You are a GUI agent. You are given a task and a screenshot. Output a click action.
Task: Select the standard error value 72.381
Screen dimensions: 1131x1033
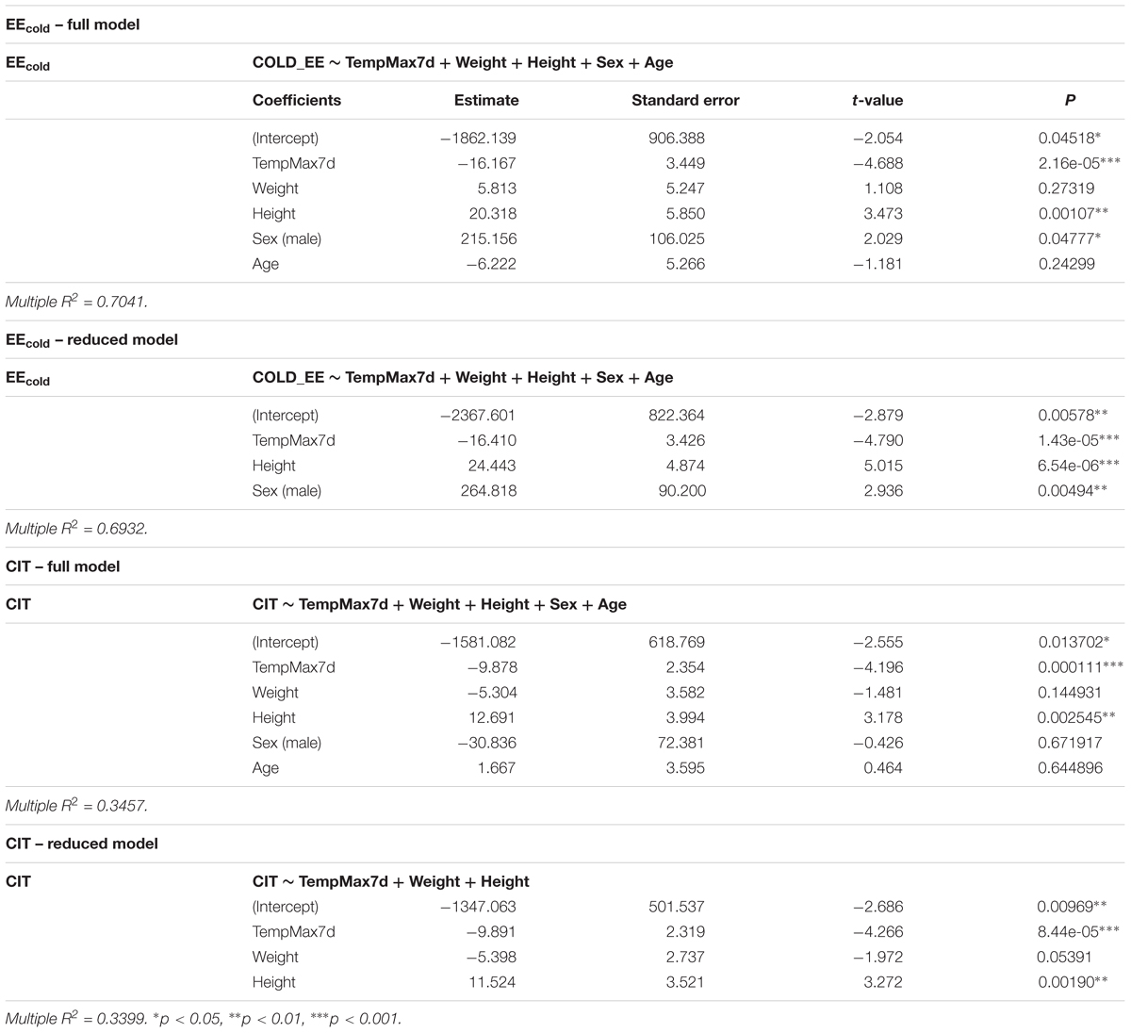pyautogui.click(x=679, y=743)
